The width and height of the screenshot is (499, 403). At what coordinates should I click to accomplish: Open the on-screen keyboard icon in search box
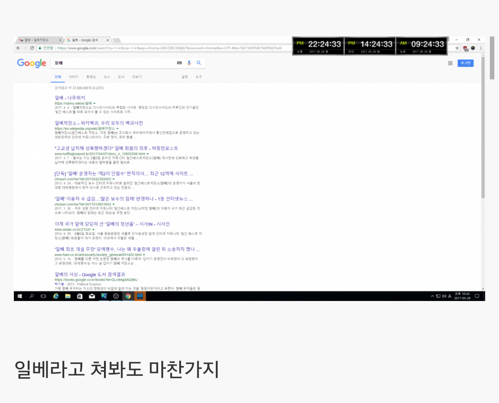(x=179, y=63)
